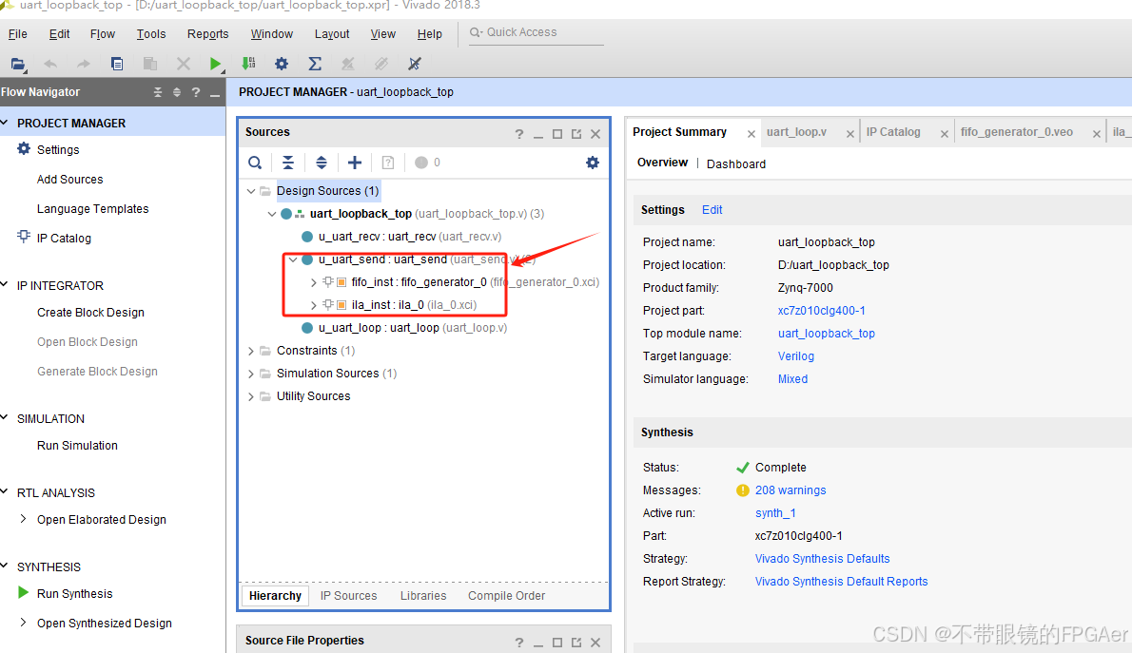The height and width of the screenshot is (653, 1132).
Task: Expand fifo_inst fifo_generator_0 node
Action: tap(313, 283)
